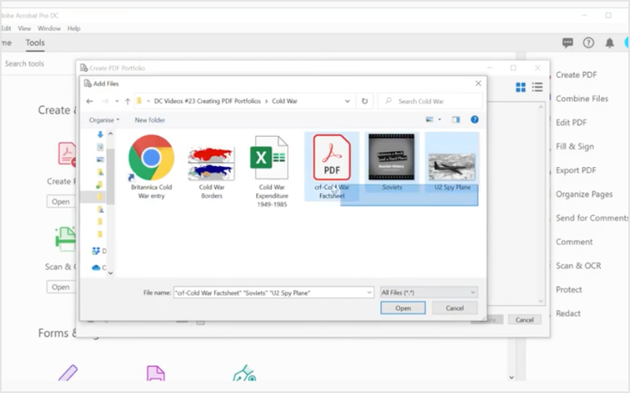
Task: Go up one folder level arrow
Action: point(128,102)
